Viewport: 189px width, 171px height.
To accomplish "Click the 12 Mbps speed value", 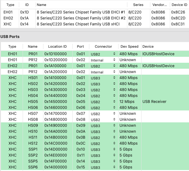I will click(x=127, y=102).
